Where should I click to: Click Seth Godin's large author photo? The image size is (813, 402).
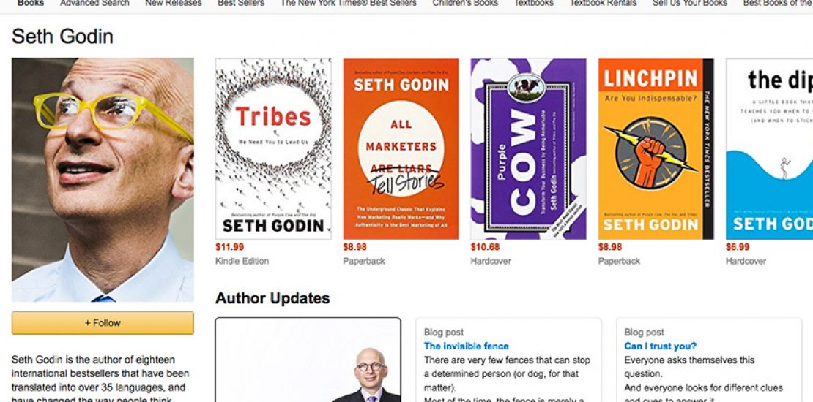click(103, 180)
